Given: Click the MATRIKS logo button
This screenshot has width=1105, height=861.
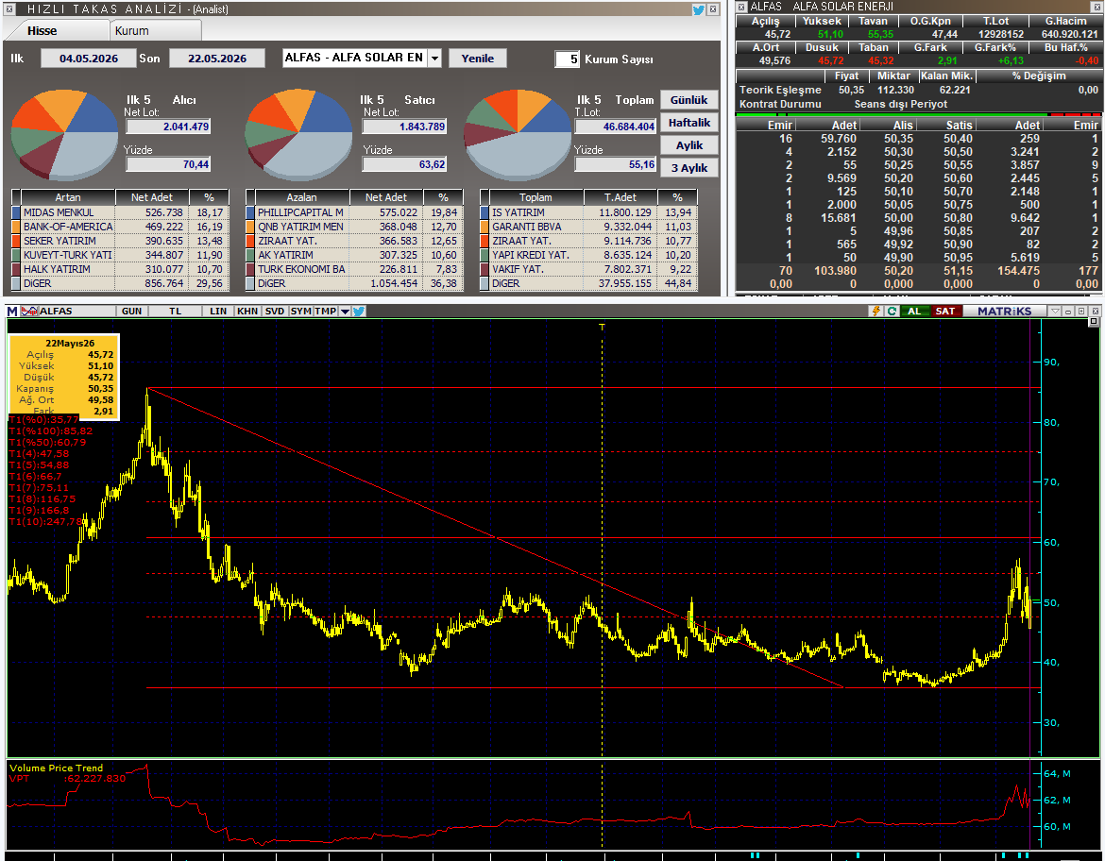Looking at the screenshot, I should (1004, 311).
